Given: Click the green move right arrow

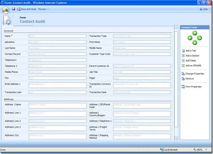Looking at the screenshot, I should pyautogui.click(x=200, y=38).
